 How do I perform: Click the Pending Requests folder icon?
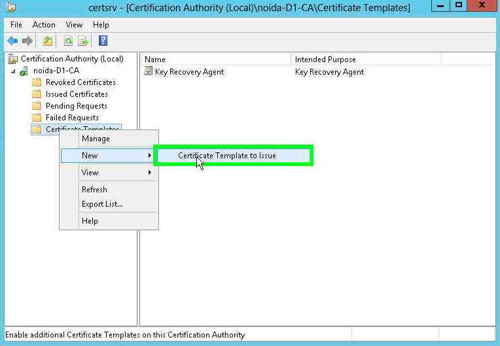click(37, 106)
